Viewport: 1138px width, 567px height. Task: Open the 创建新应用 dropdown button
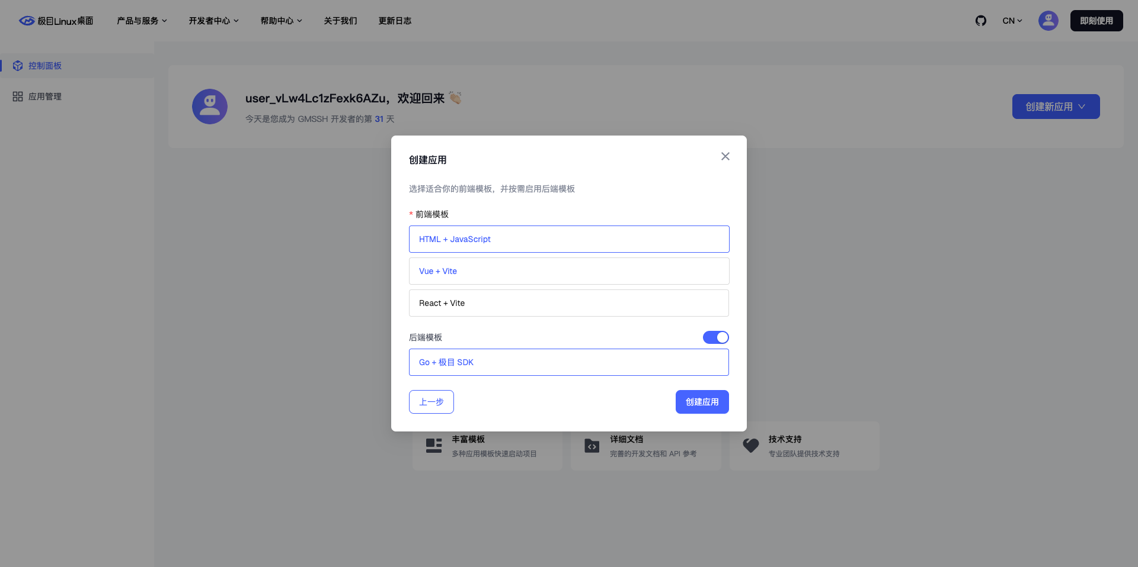coord(1056,107)
